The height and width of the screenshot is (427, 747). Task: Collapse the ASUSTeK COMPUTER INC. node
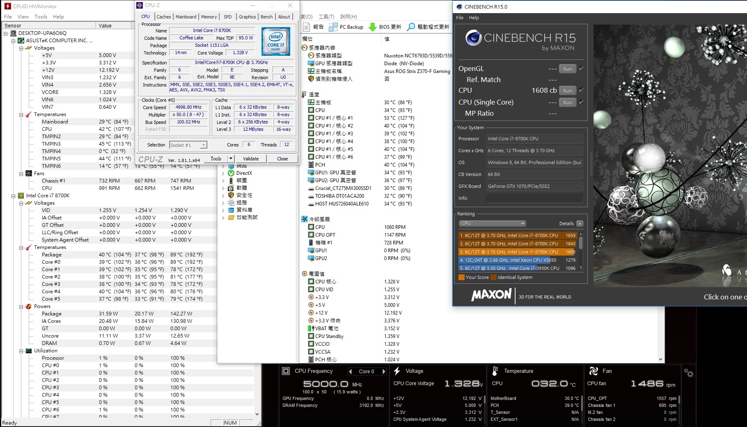pyautogui.click(x=14, y=41)
